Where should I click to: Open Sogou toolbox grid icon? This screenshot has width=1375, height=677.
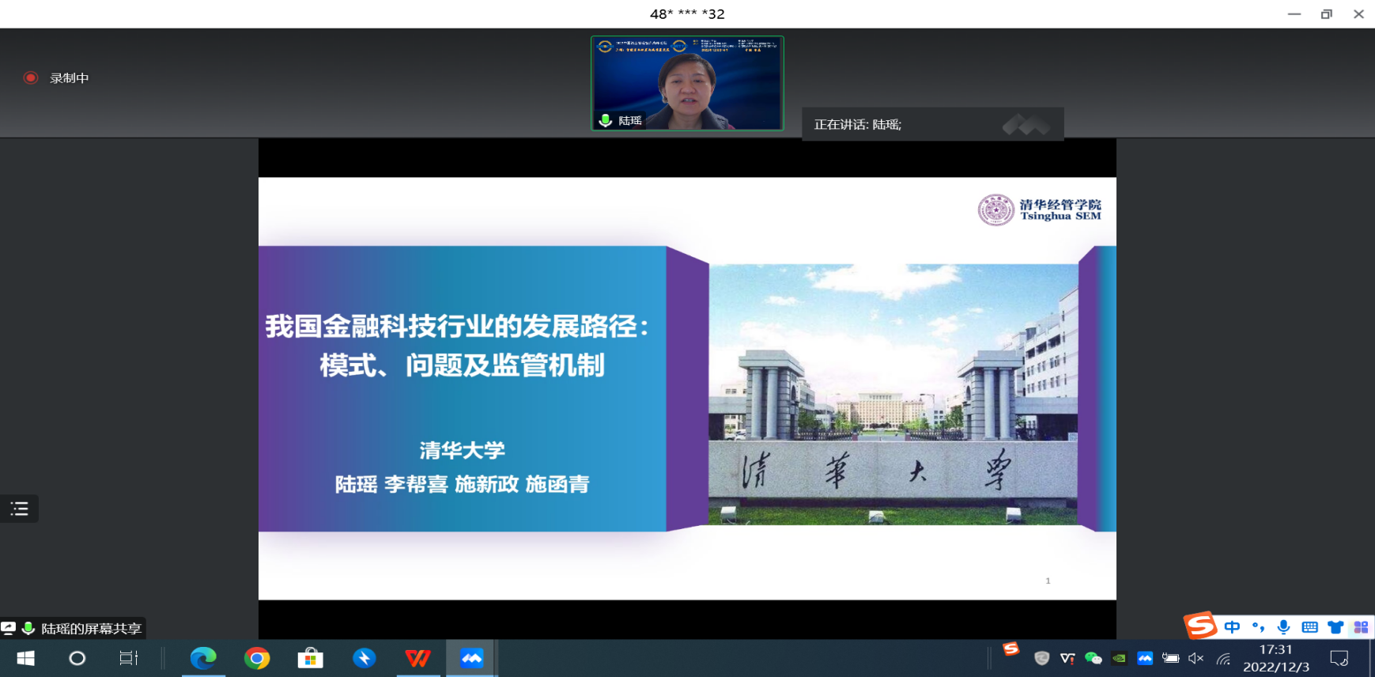coord(1361,627)
